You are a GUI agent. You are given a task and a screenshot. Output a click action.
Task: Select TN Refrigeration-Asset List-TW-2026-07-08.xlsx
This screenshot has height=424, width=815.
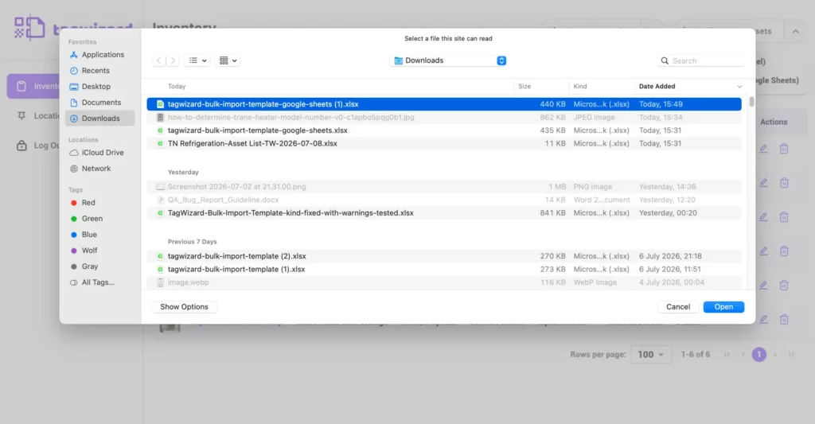coord(444,143)
